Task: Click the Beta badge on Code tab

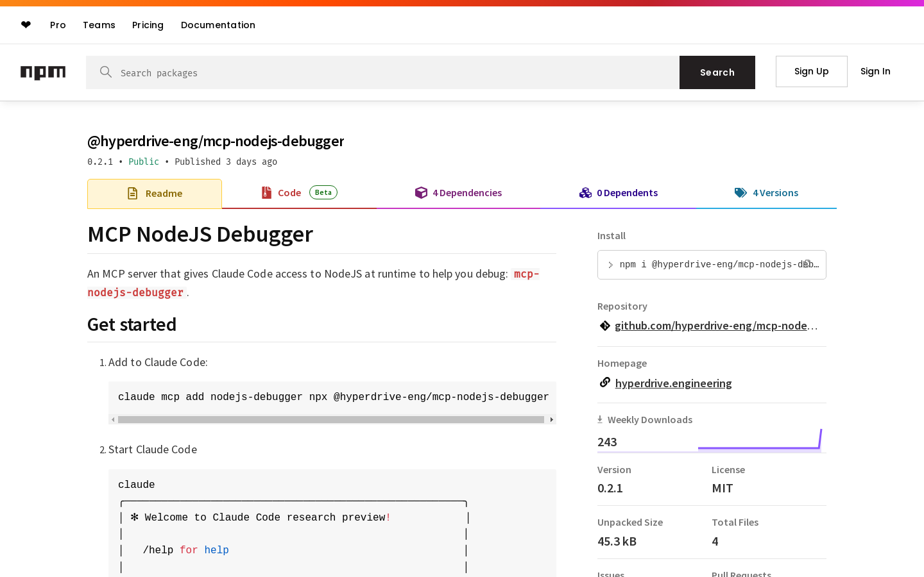Action: (323, 192)
